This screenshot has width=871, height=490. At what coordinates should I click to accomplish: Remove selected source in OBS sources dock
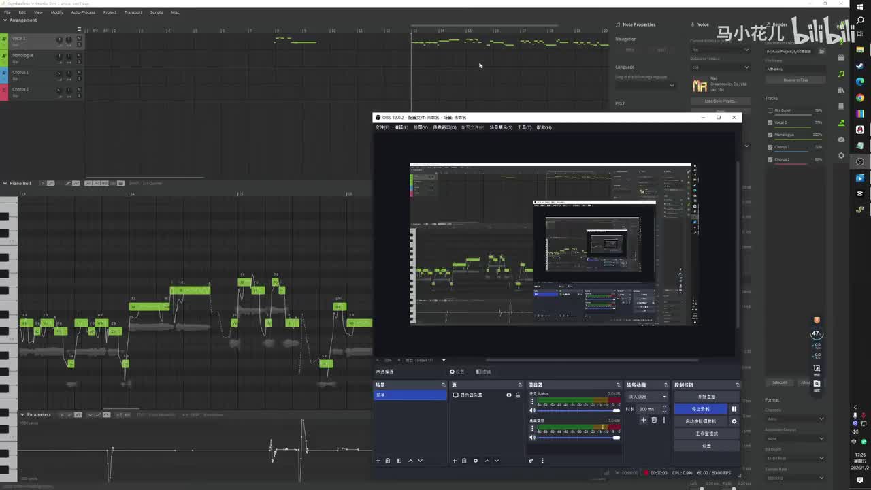(464, 461)
